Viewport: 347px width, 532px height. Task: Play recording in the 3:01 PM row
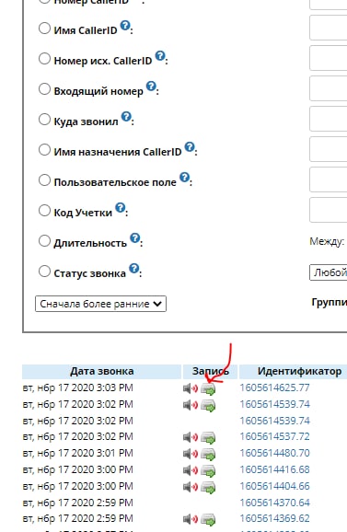tap(191, 454)
